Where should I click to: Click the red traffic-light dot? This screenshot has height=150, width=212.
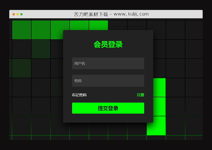(x=13, y=14)
